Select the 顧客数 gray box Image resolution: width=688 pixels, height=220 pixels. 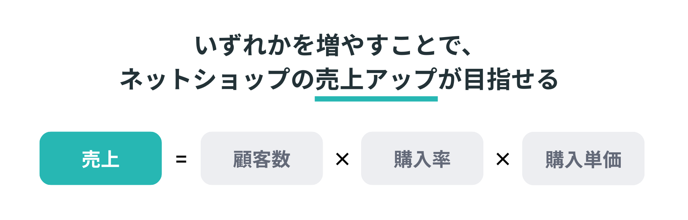coord(262,159)
